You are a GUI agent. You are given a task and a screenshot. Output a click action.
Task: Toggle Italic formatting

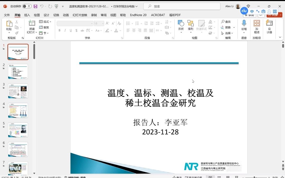point(65,31)
